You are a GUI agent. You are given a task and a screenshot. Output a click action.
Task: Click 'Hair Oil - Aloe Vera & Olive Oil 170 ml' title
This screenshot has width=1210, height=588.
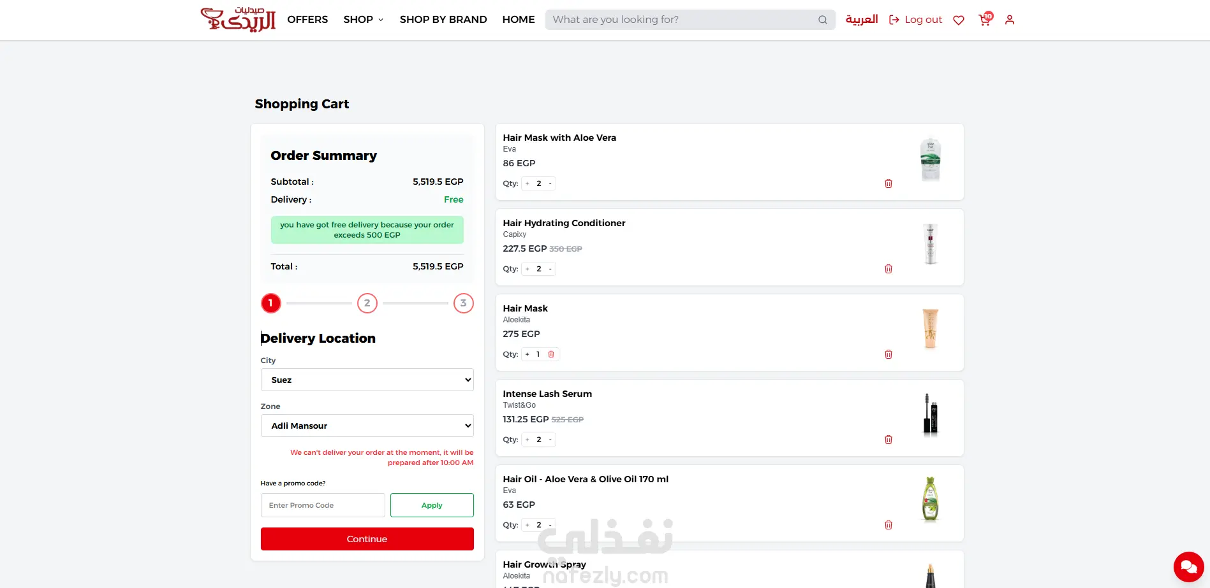tap(586, 479)
